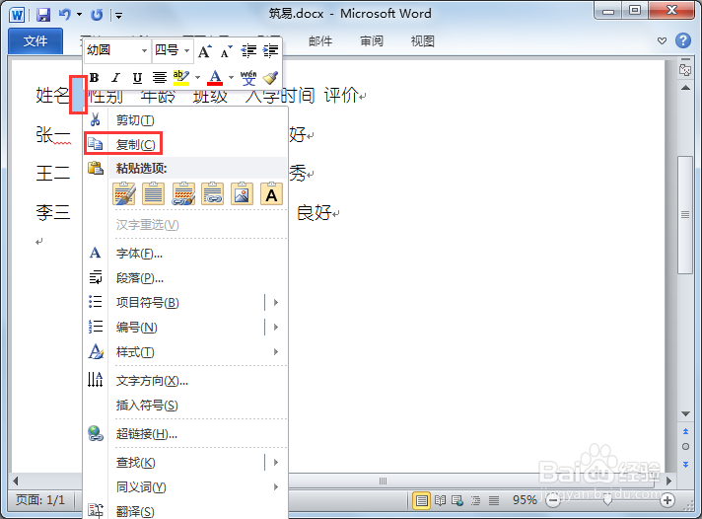
Task: Toggle Bold in the mini toolbar
Action: (94, 78)
